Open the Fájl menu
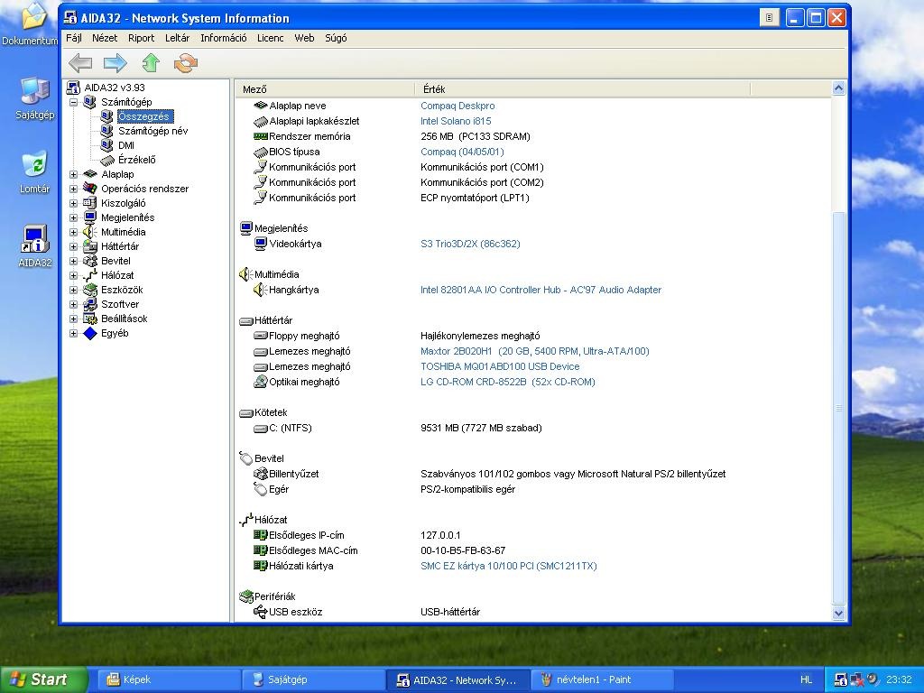The height and width of the screenshot is (693, 924). point(74,38)
